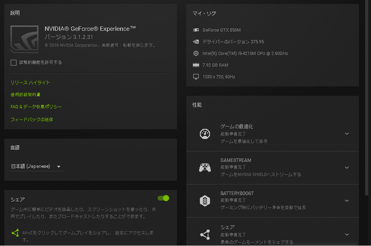The width and height of the screenshot is (371, 246).
Task: Open the 日本語 (Japanese) language dropdown
Action: click(x=37, y=167)
